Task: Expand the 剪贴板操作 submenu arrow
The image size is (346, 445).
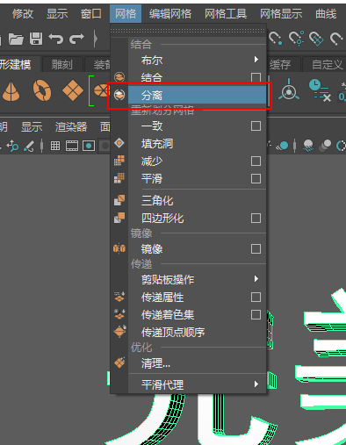Action: click(x=256, y=279)
